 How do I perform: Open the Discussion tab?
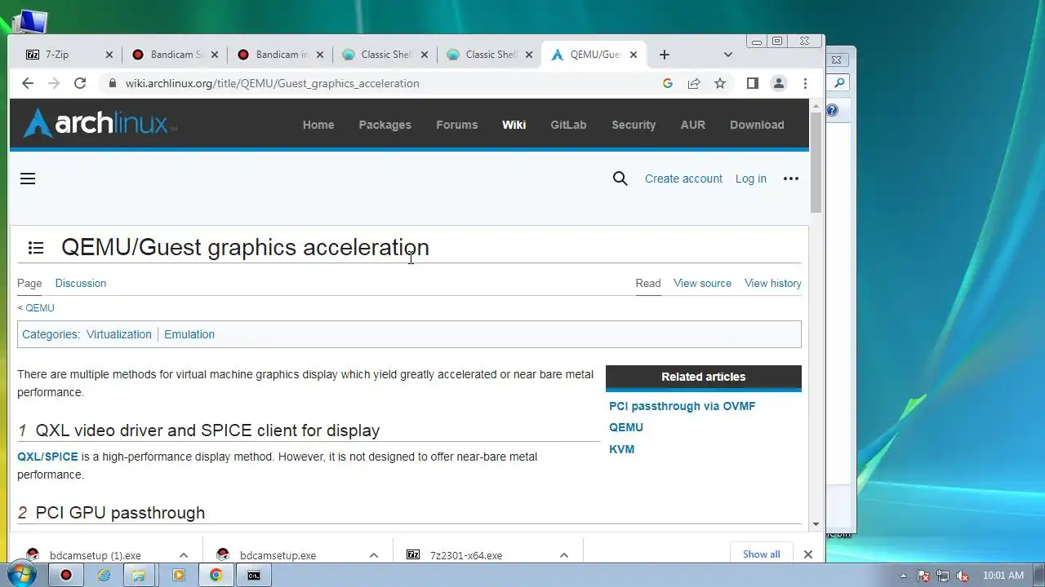(x=80, y=283)
